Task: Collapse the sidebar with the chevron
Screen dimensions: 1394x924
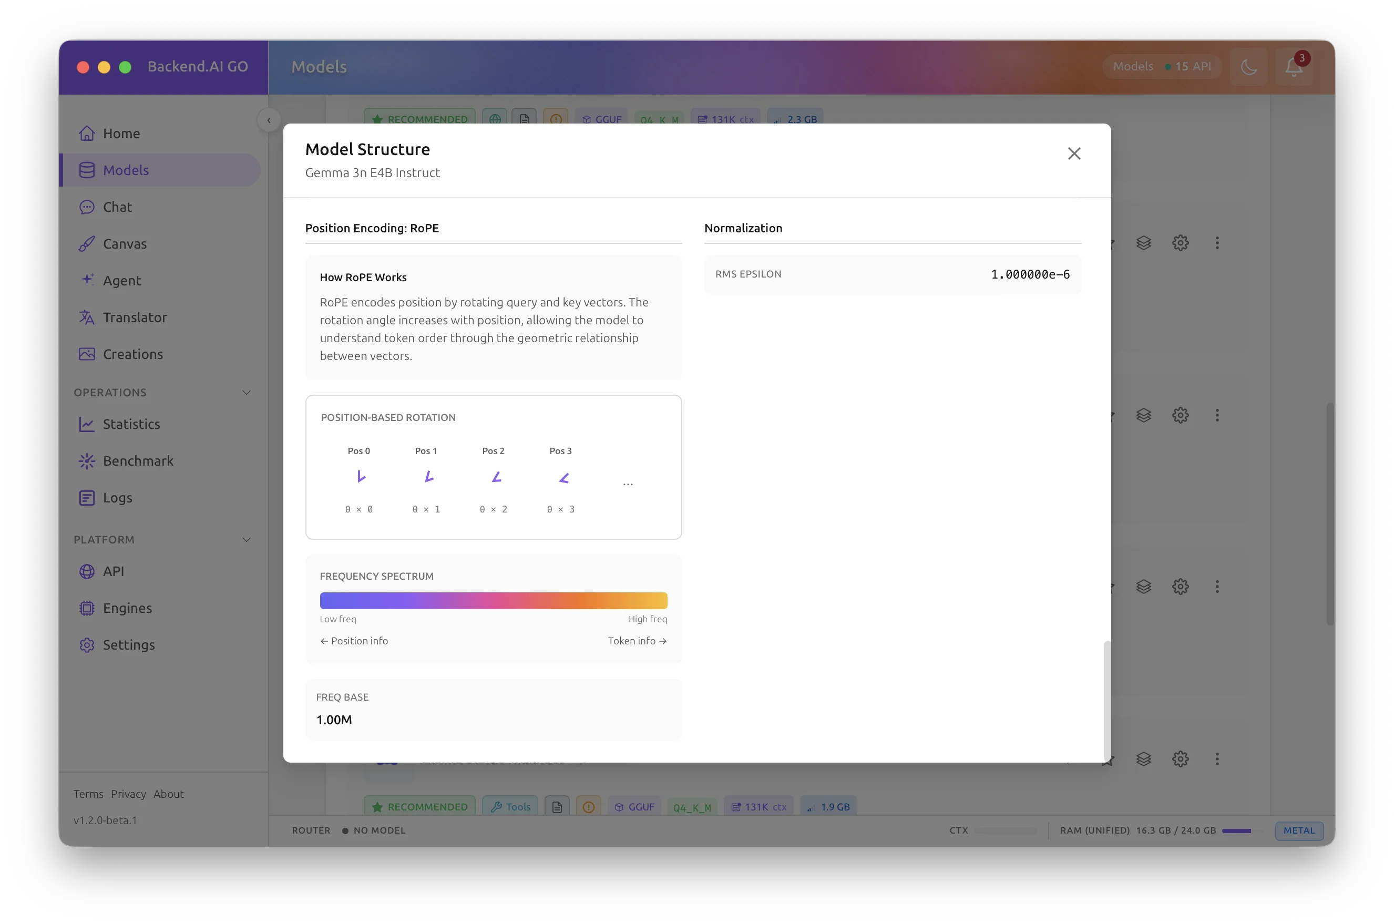Action: coord(269,120)
